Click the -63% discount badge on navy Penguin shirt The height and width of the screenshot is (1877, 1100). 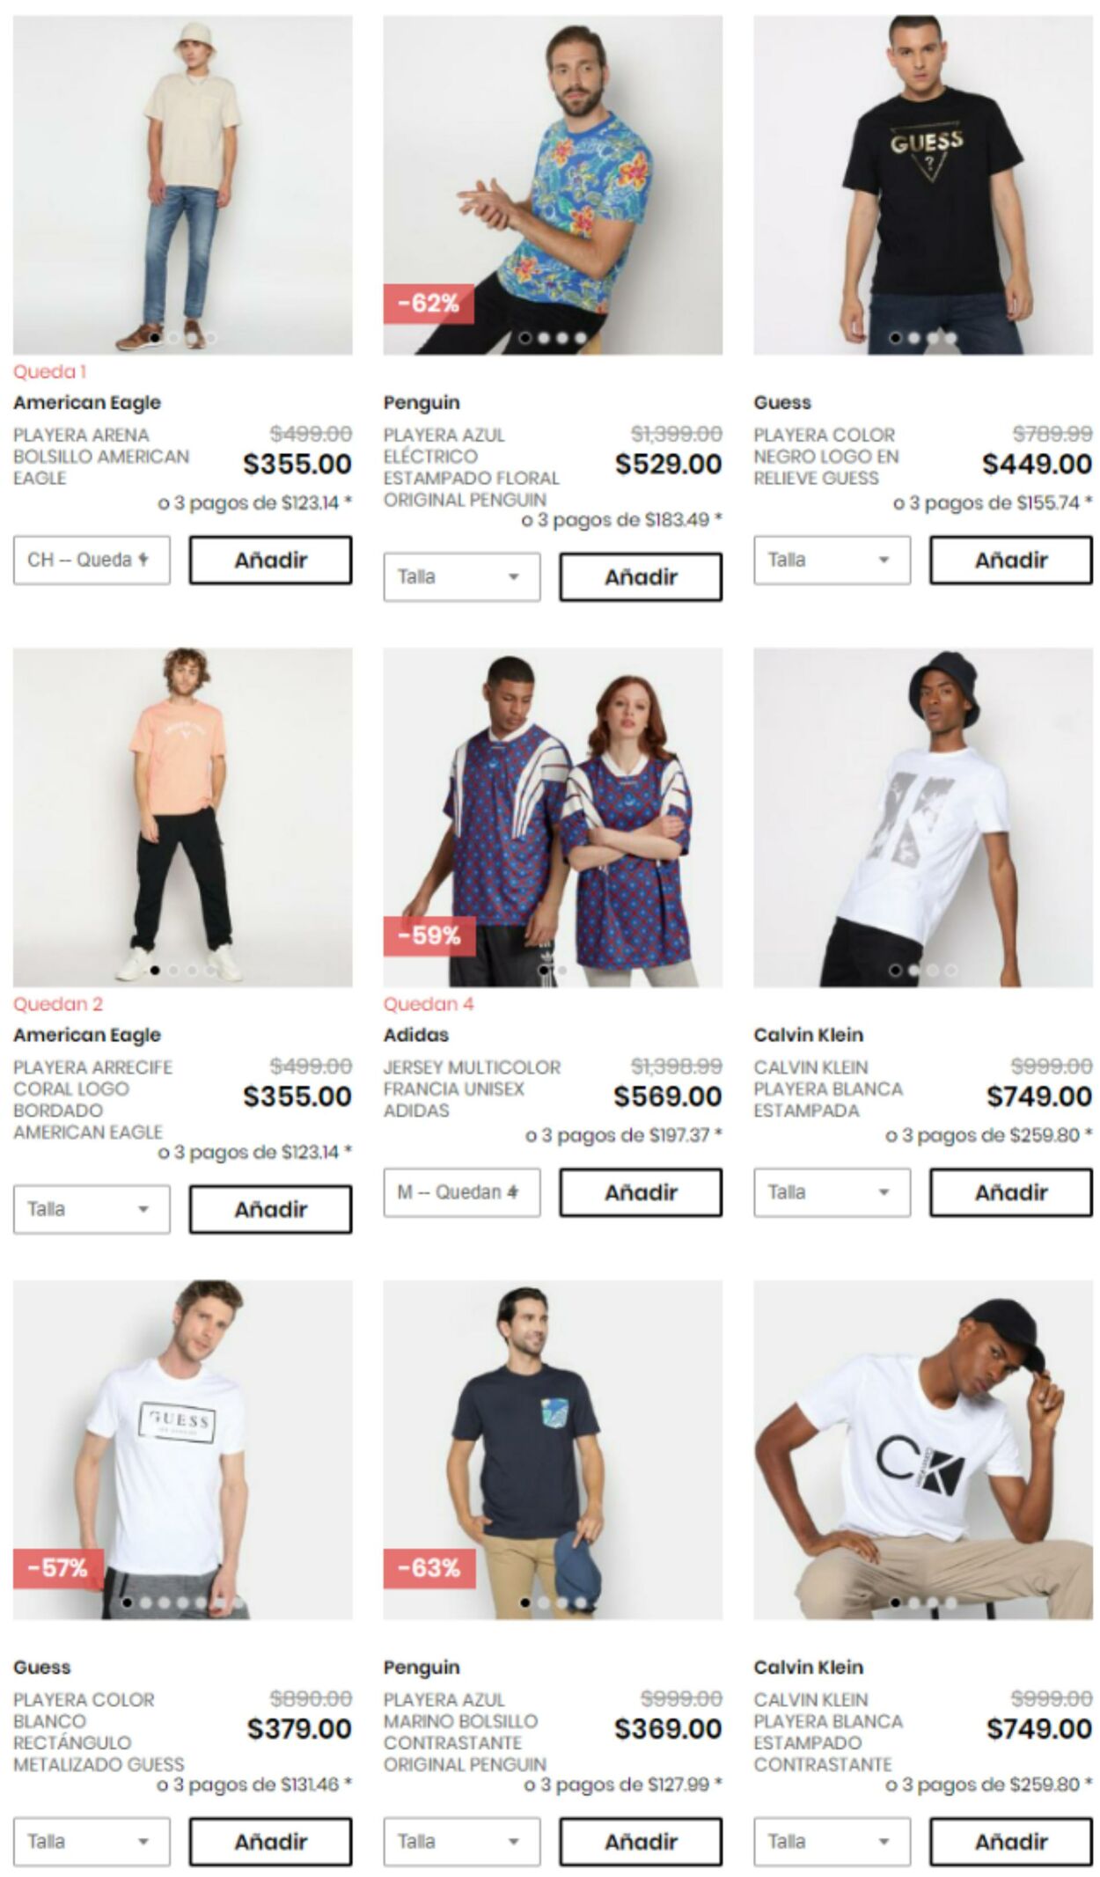point(429,1568)
